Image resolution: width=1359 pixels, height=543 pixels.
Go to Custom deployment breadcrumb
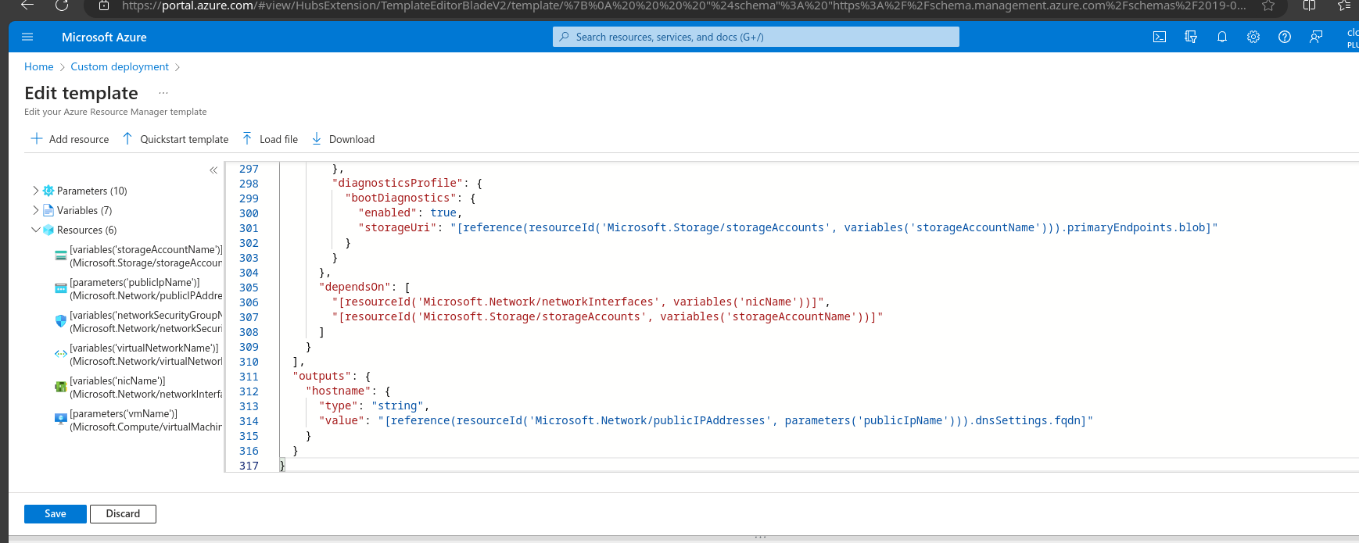click(x=120, y=66)
